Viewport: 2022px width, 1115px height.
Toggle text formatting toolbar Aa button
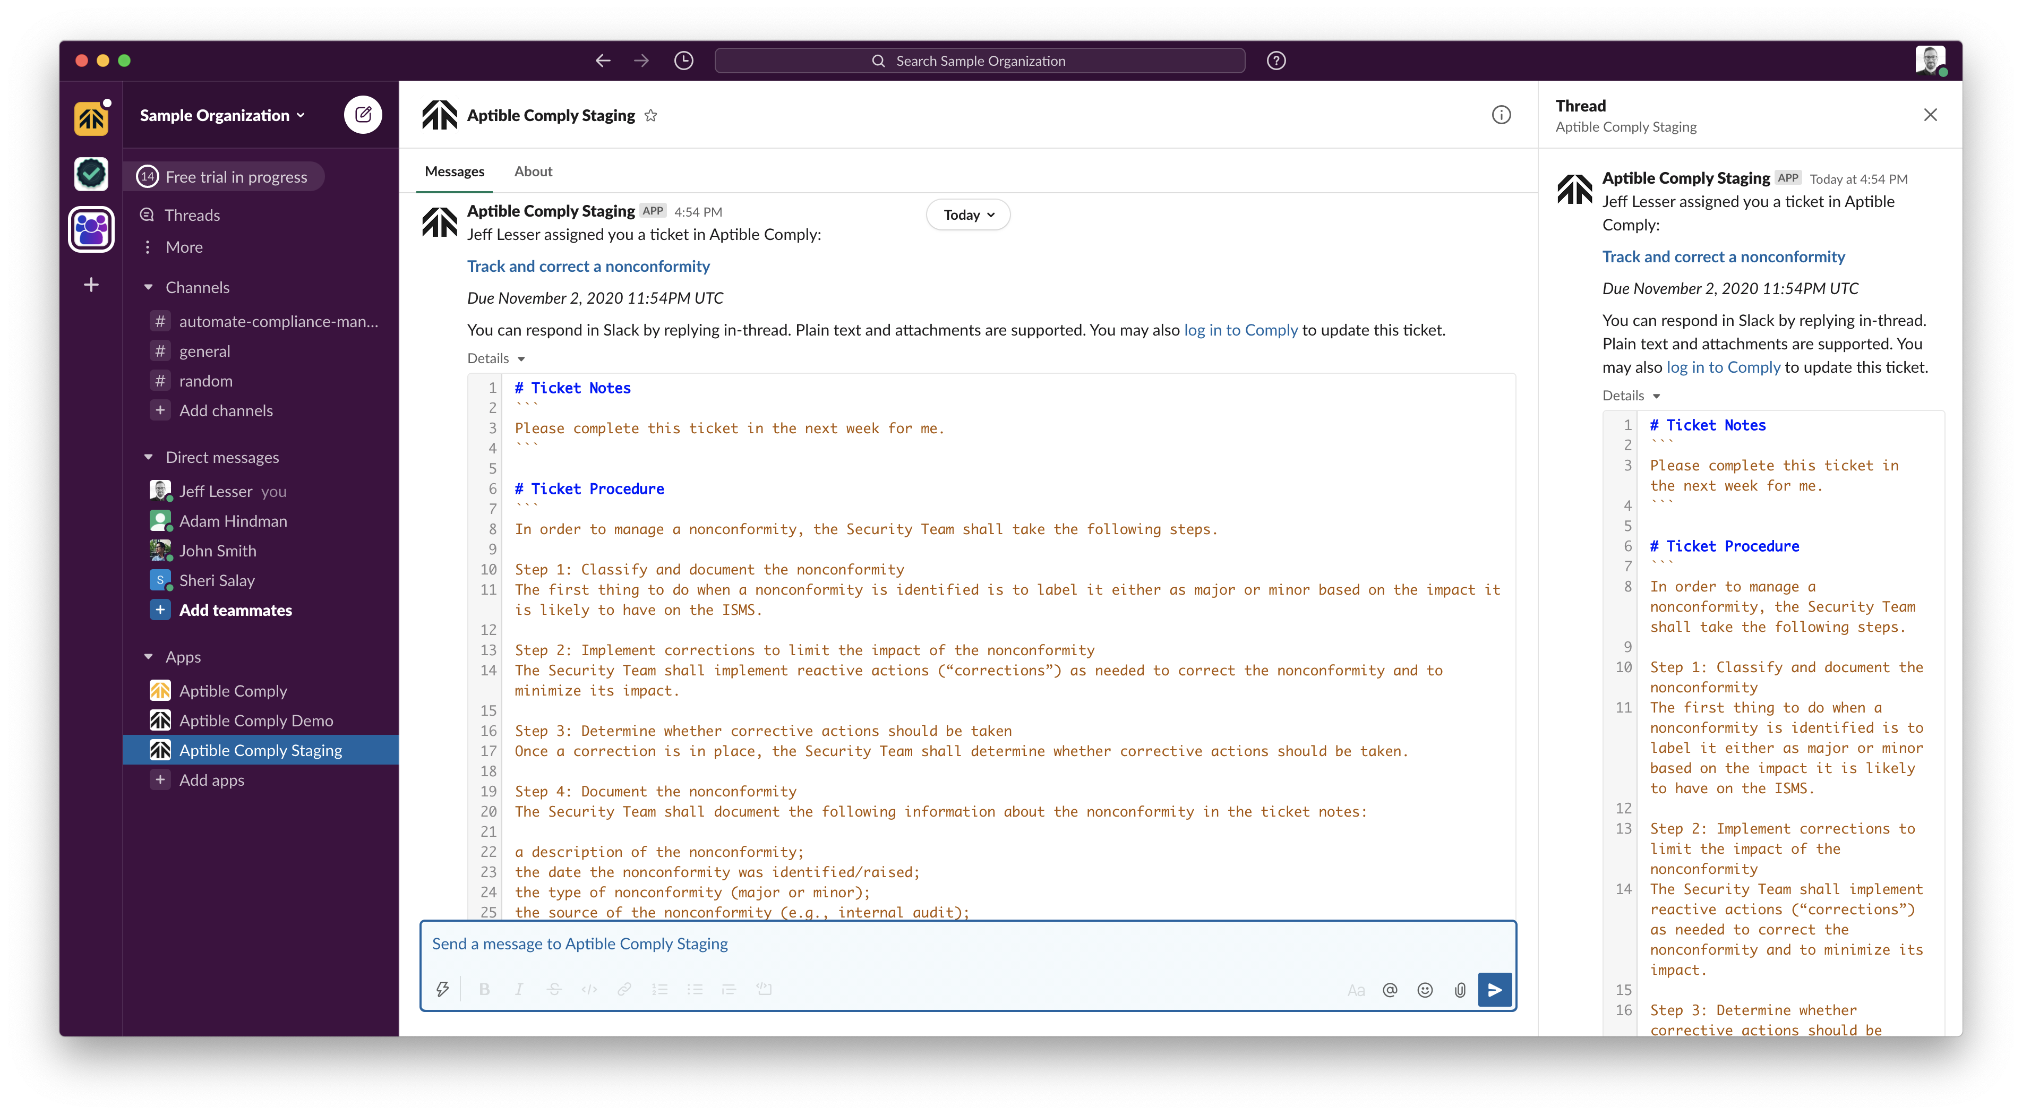tap(1356, 990)
